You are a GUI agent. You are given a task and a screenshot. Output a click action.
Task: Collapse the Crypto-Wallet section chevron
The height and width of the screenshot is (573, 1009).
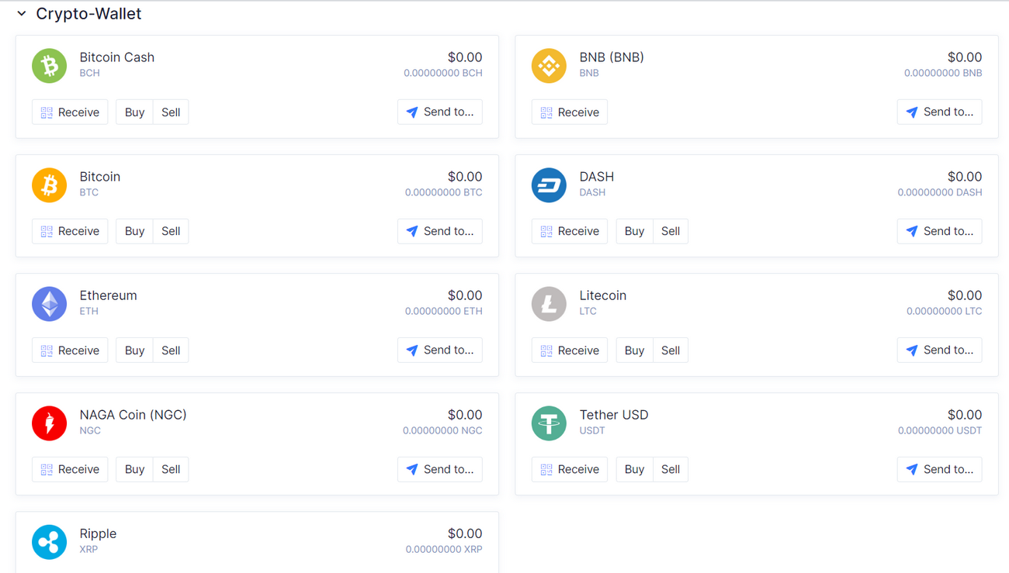pos(22,14)
